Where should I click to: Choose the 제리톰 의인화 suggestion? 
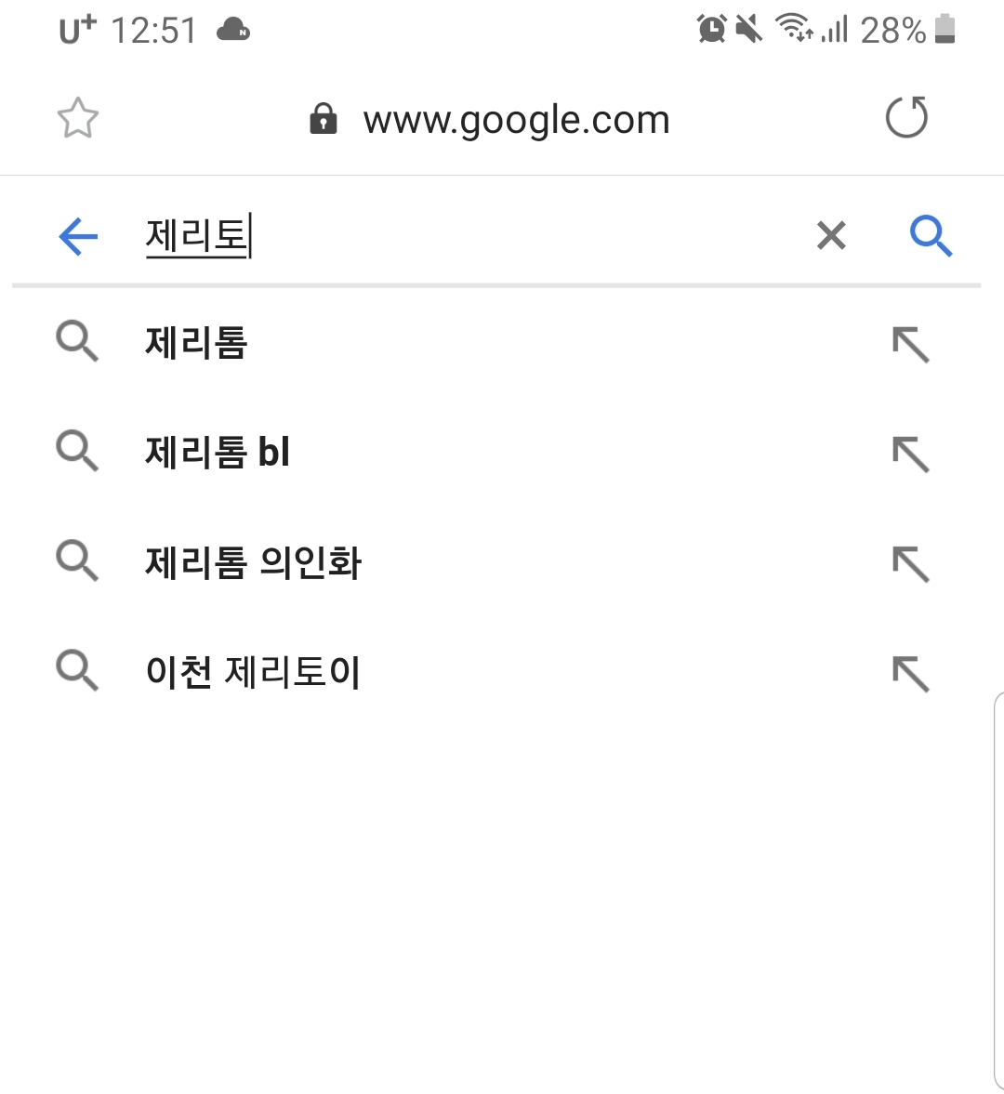[253, 562]
